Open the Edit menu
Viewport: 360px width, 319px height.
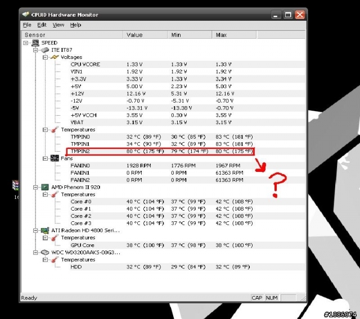[42, 25]
